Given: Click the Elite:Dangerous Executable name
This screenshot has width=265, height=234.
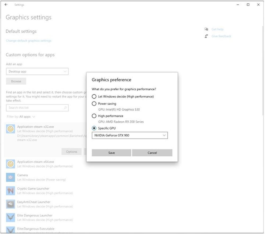Looking at the screenshot, I should [x=36, y=229].
